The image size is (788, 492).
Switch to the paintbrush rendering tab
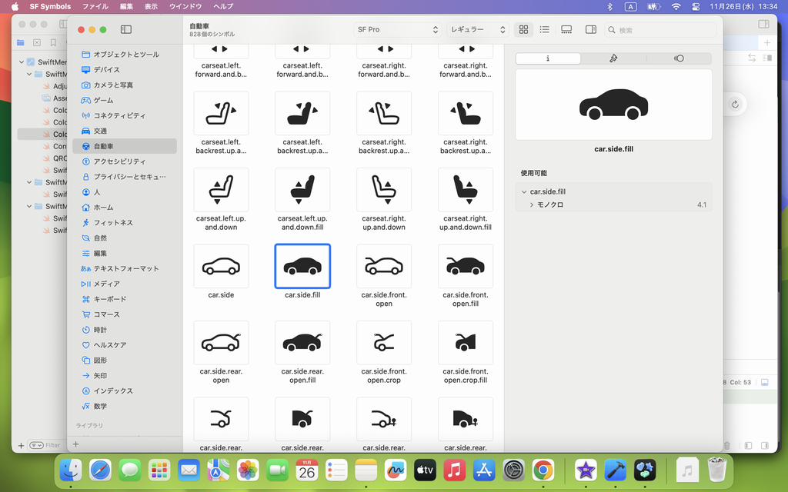coord(613,58)
